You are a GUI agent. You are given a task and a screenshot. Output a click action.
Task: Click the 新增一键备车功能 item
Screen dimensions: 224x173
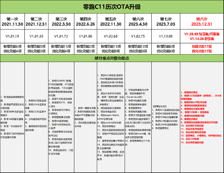pos(85,108)
